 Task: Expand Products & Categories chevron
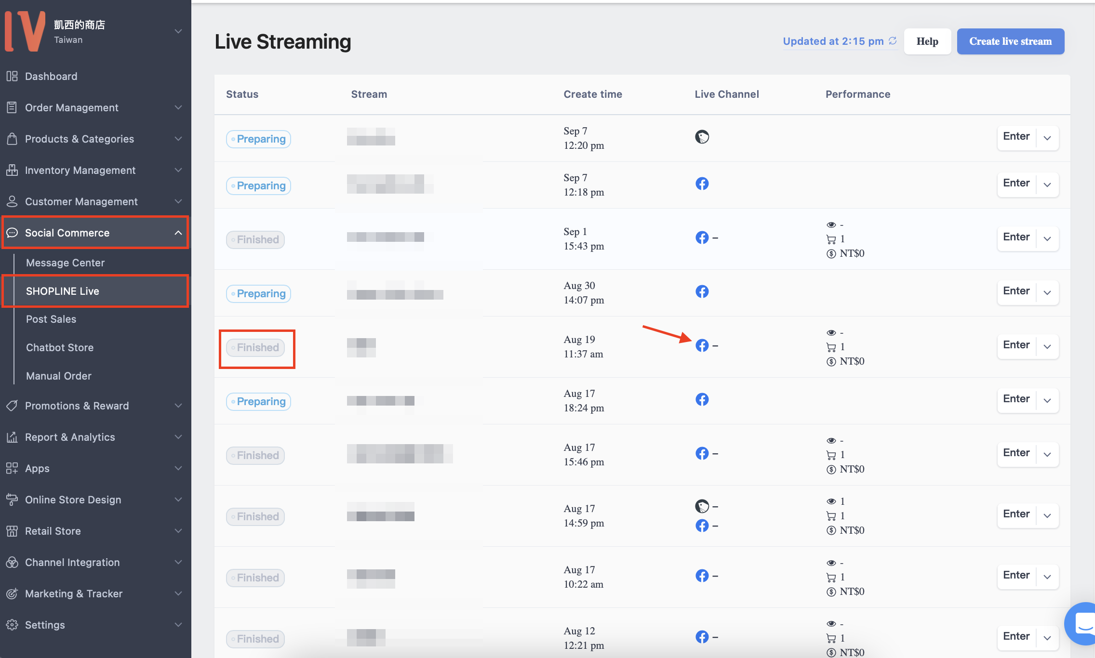coord(178,139)
